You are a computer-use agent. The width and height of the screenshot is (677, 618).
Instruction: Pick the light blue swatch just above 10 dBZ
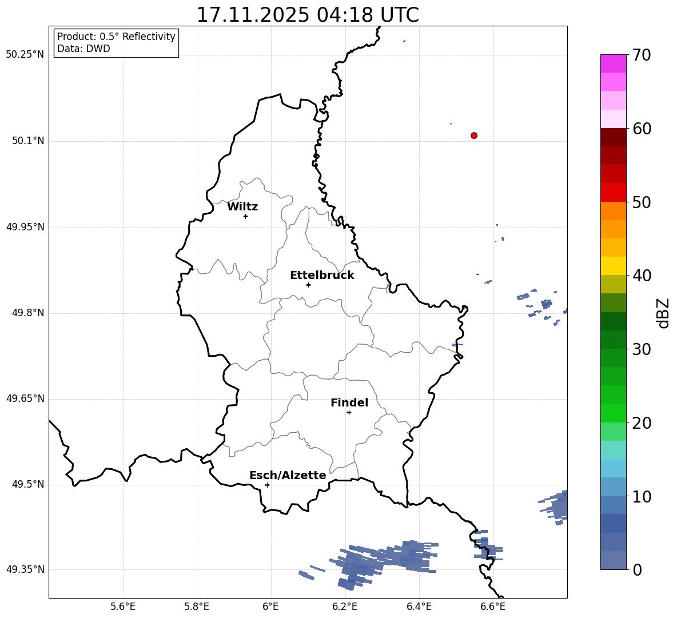click(x=613, y=487)
